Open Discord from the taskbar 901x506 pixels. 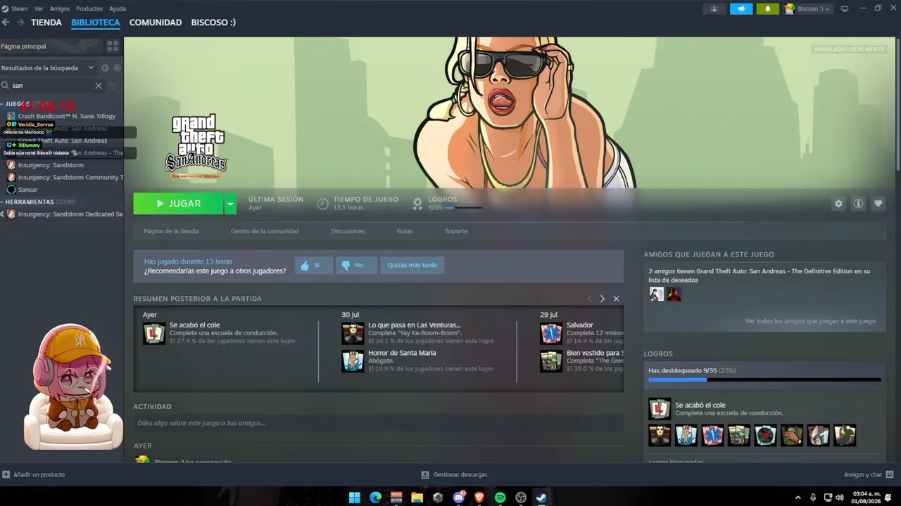pyautogui.click(x=459, y=498)
